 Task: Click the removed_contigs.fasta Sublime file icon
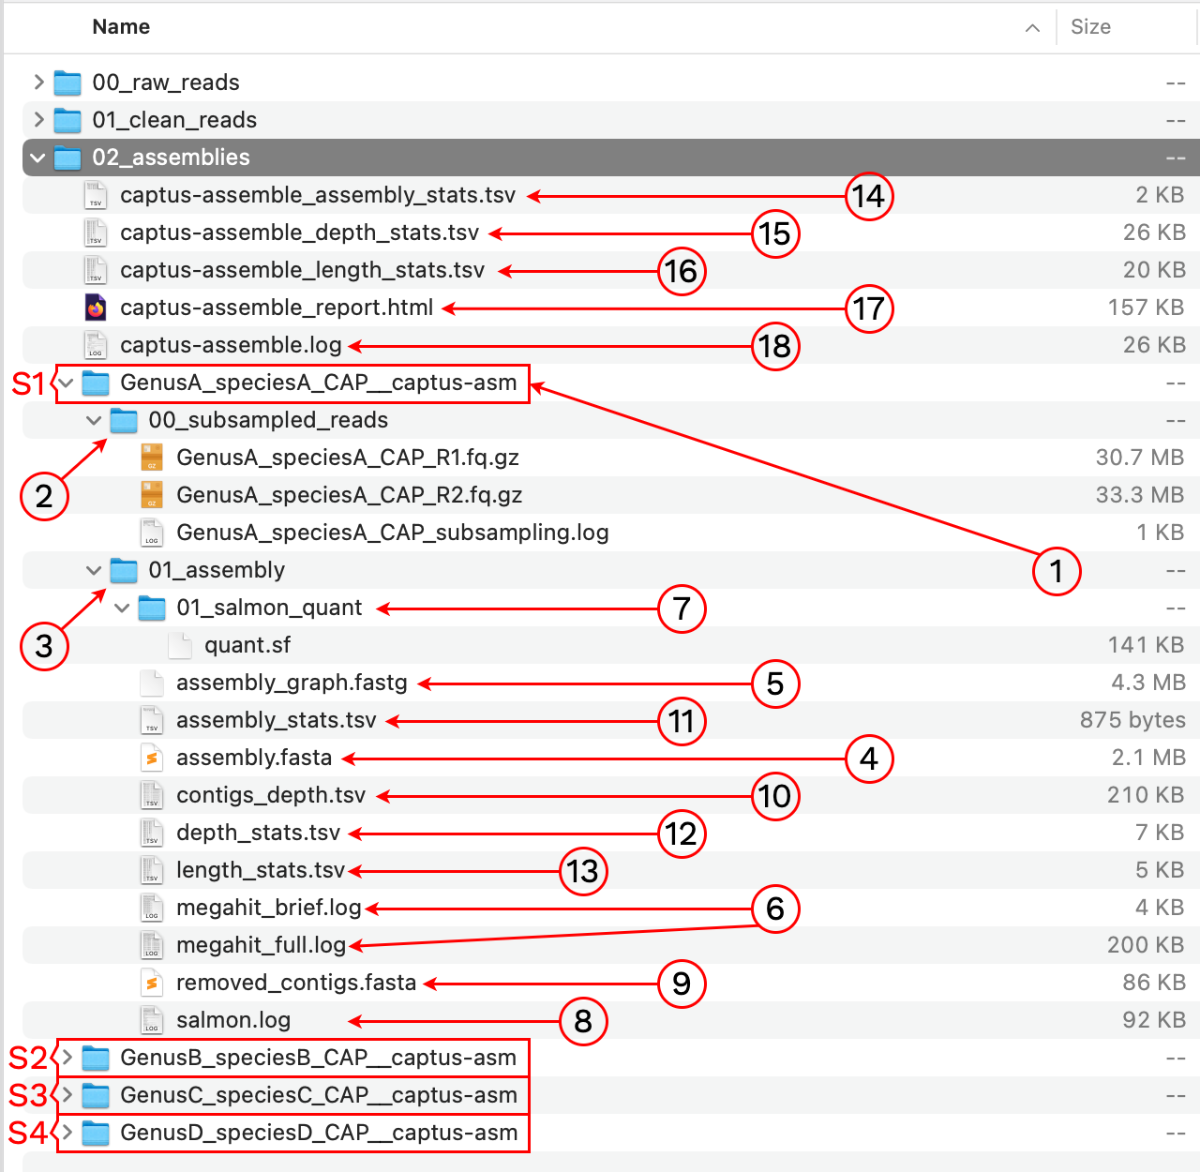click(x=152, y=983)
